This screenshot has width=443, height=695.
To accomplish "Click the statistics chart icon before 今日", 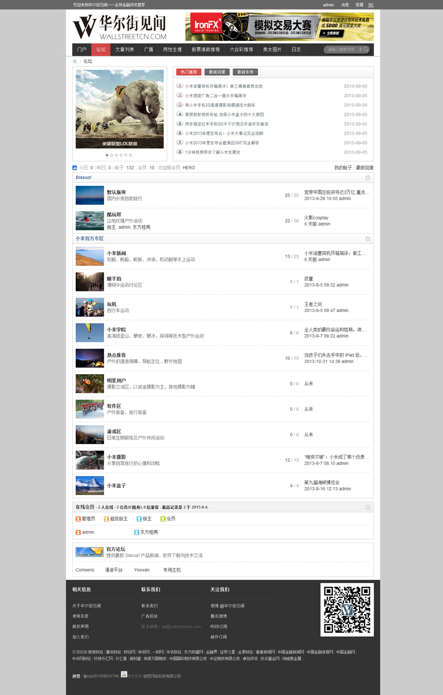I will 75,167.
